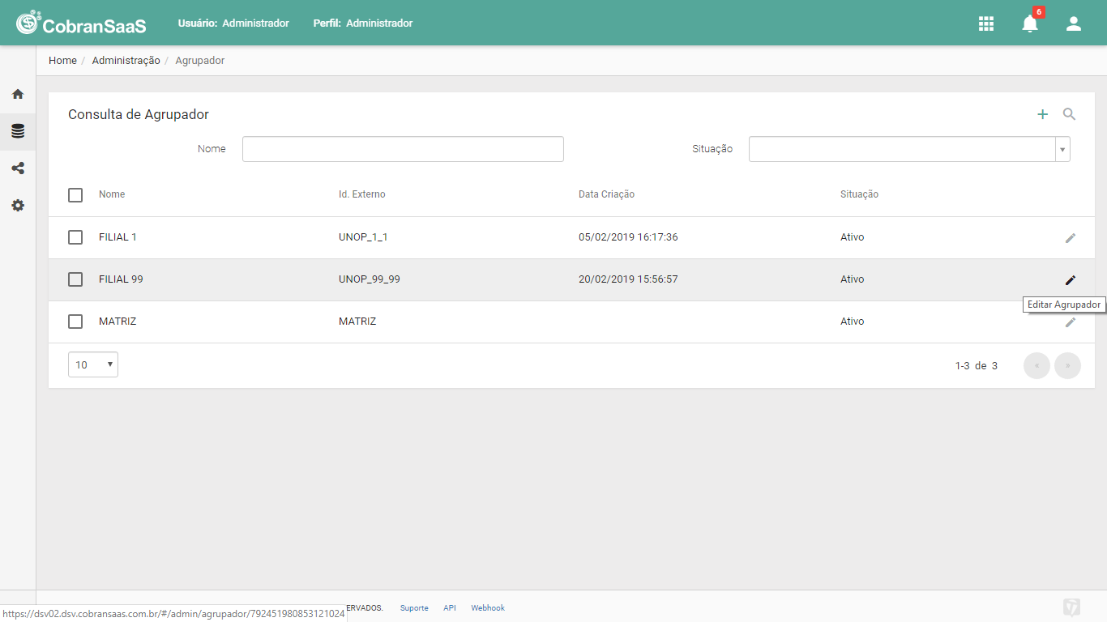Viewport: 1107px width, 622px height.
Task: Open the share sidebar icon
Action: pos(18,168)
